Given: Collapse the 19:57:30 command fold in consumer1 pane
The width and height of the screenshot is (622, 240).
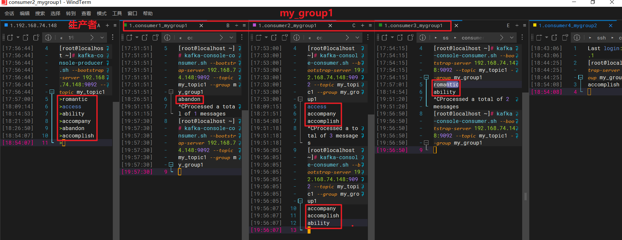Looking at the screenshot, I should click(171, 165).
